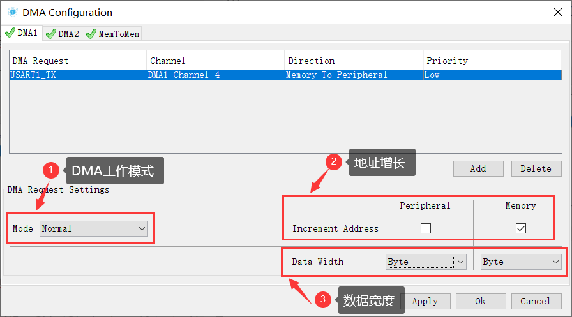The image size is (572, 317).
Task: Cancel the DMA configuration dialog
Action: (536, 301)
